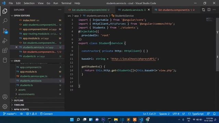Change LF end of line sequence
The width and height of the screenshot is (219, 123).
click(183, 114)
